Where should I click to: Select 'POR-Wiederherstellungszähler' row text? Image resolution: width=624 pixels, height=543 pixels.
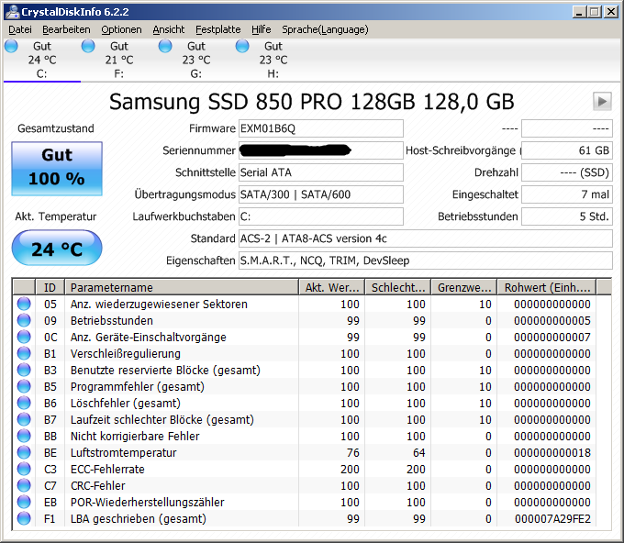(x=147, y=502)
